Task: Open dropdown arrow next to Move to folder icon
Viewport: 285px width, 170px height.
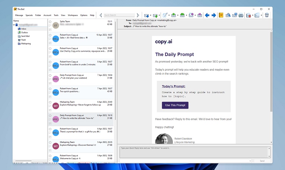Action: tap(253, 15)
